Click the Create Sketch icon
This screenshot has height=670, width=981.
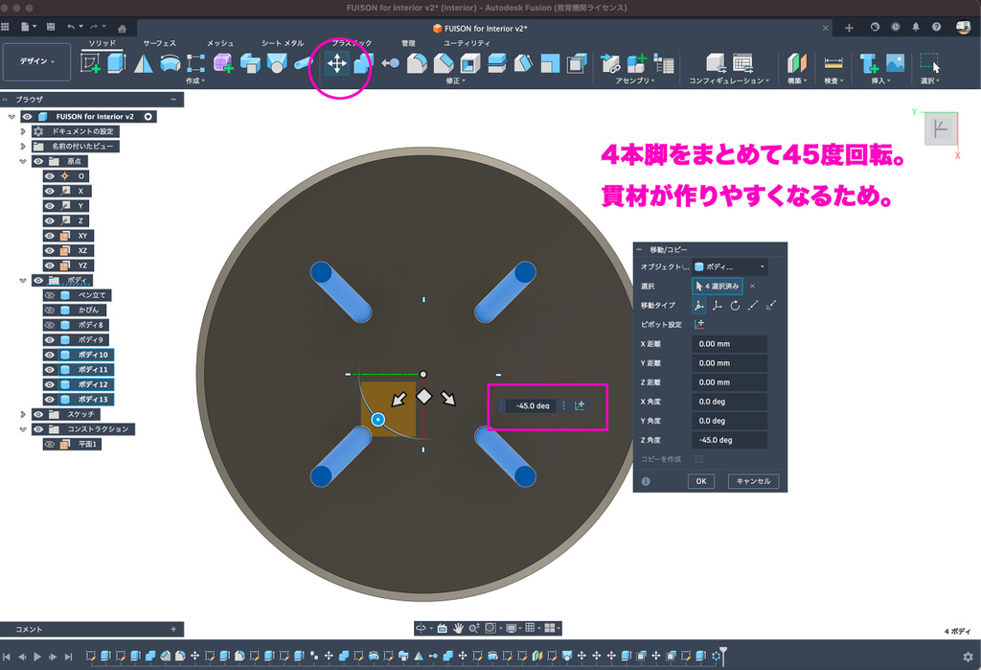click(91, 63)
